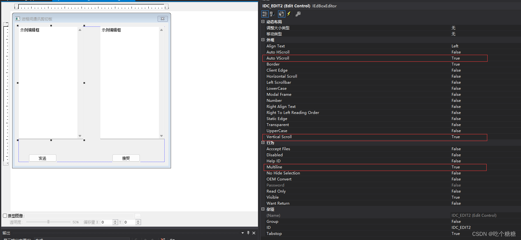Viewport: 521px width, 240px height.
Task: Increase the 偏移量 X offset value
Action: [115, 221]
